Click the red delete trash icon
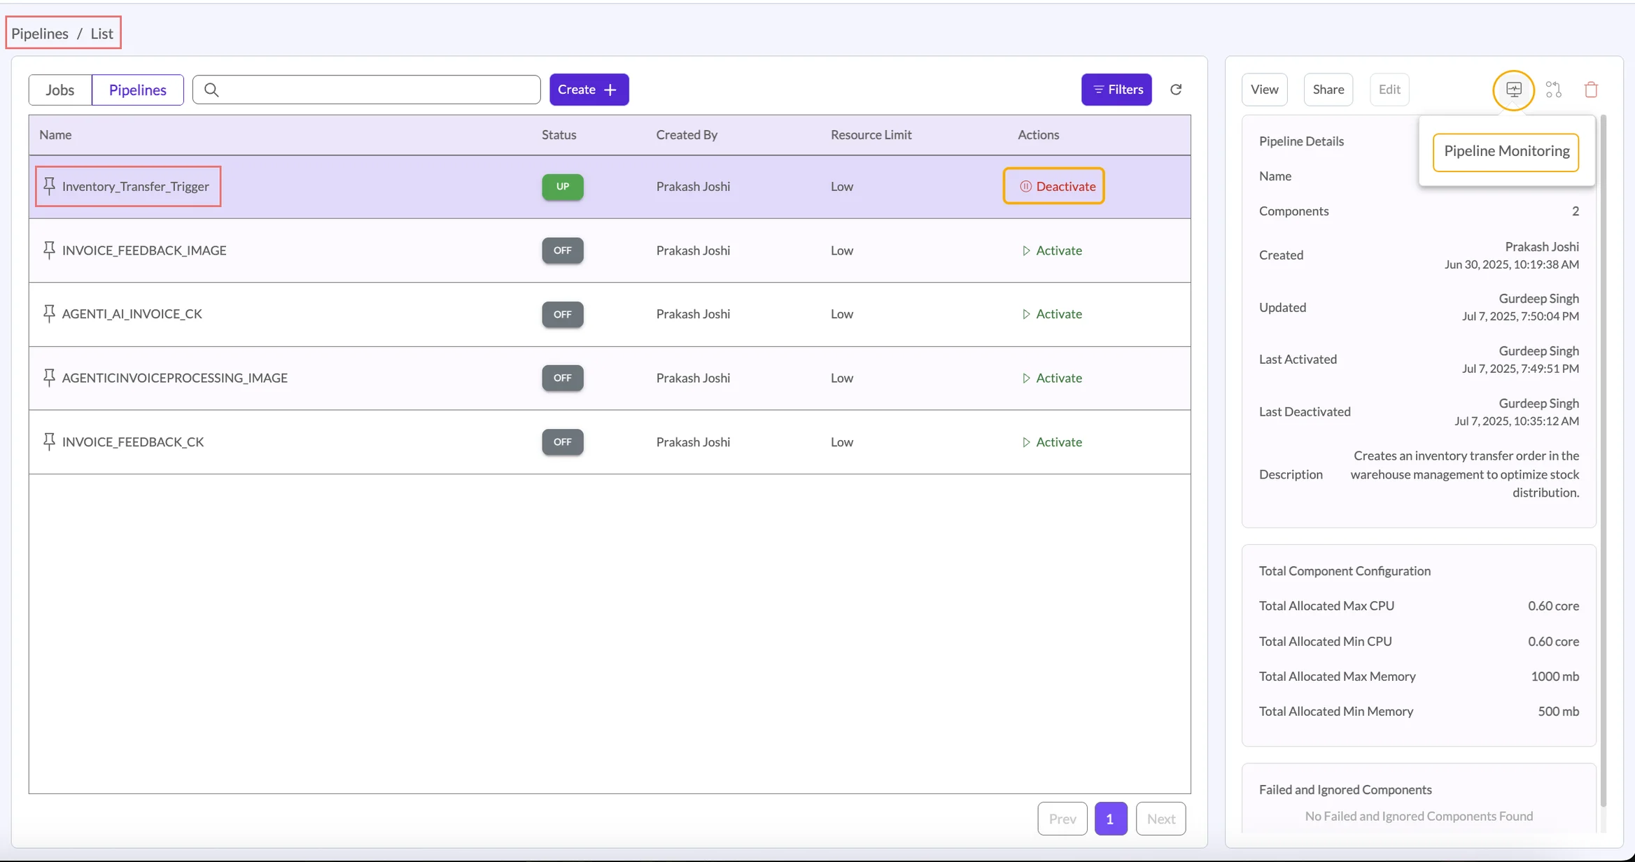 [x=1591, y=90]
